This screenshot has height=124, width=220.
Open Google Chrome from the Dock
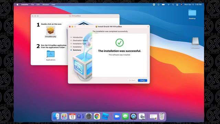pos(97,116)
